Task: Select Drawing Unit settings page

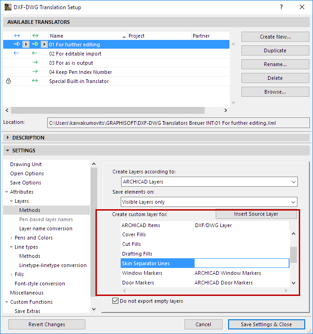Action: coord(26,164)
